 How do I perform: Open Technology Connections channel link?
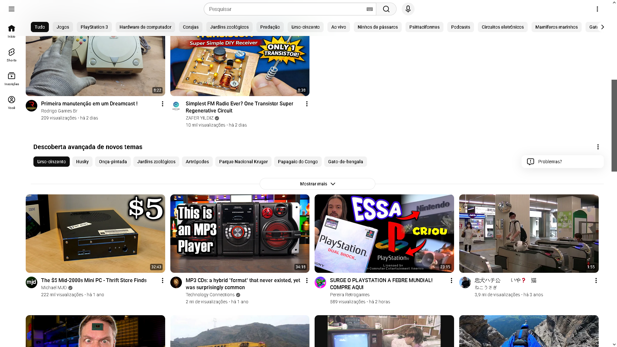point(210,295)
